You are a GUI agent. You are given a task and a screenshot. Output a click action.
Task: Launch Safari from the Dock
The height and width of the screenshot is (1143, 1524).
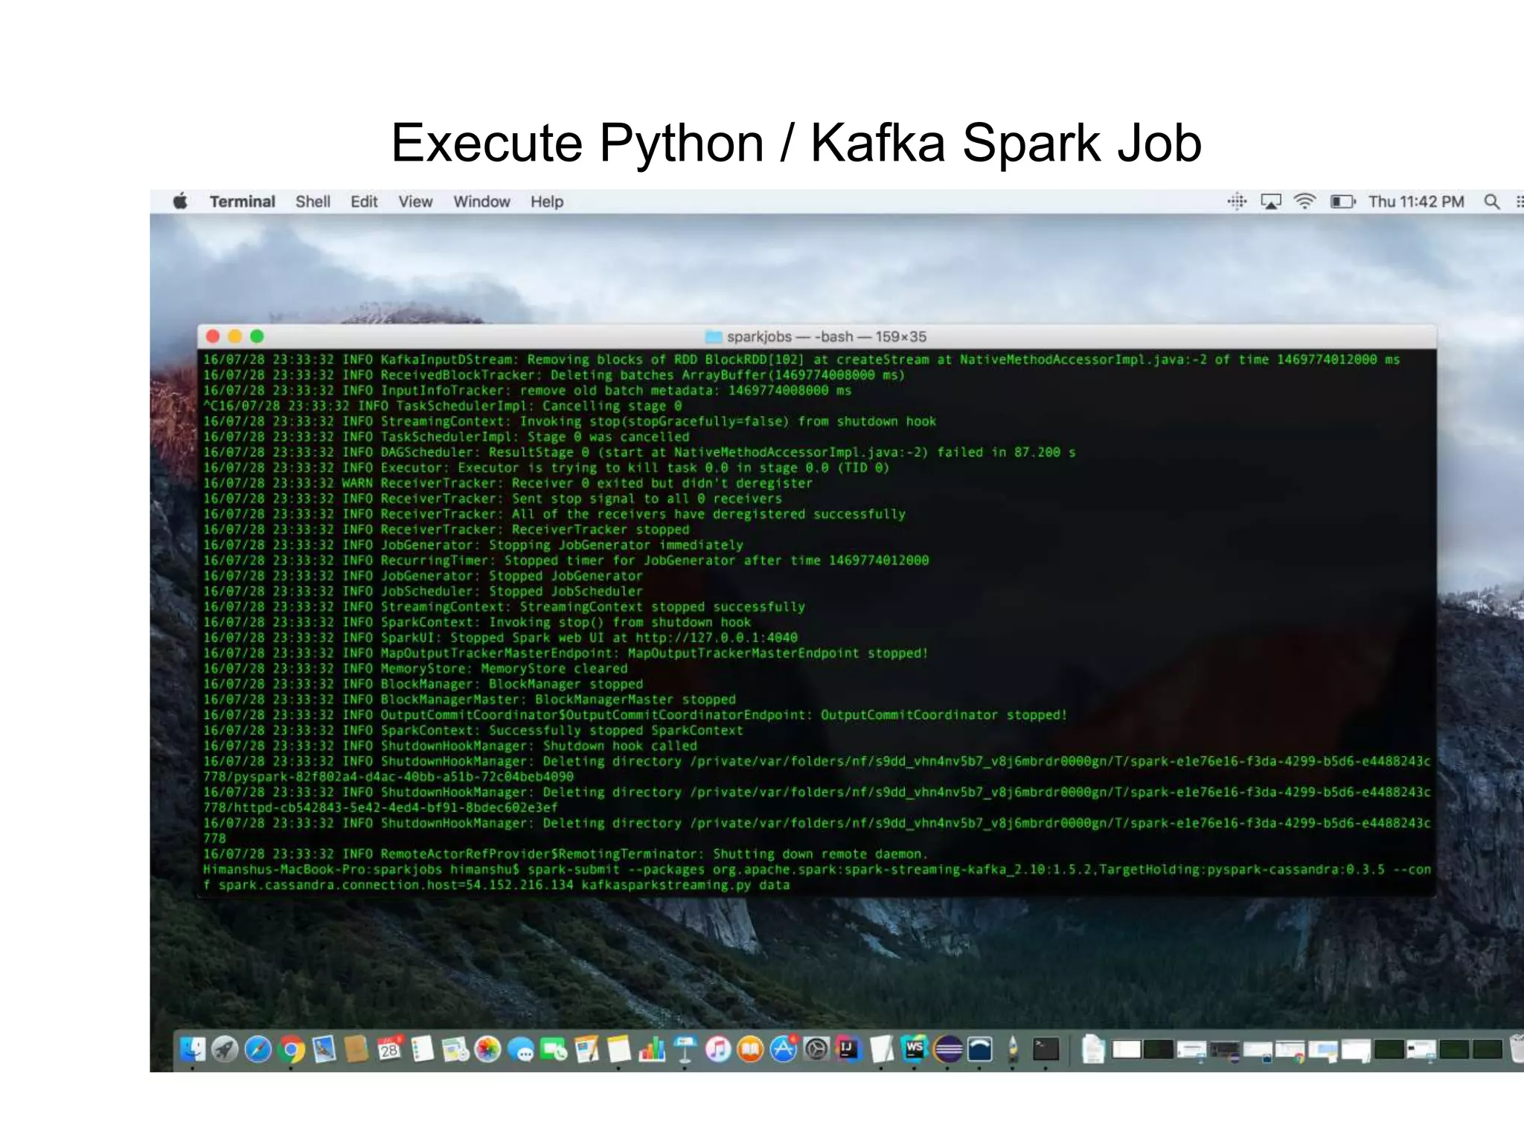coord(257,1049)
